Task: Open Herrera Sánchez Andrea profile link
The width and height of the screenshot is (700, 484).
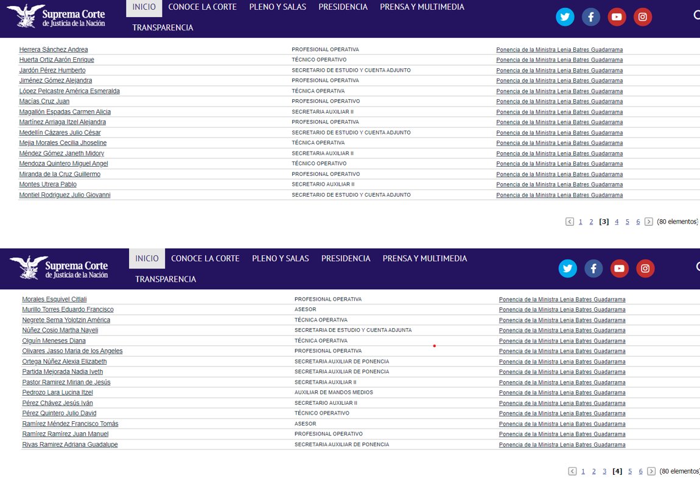Action: [54, 49]
